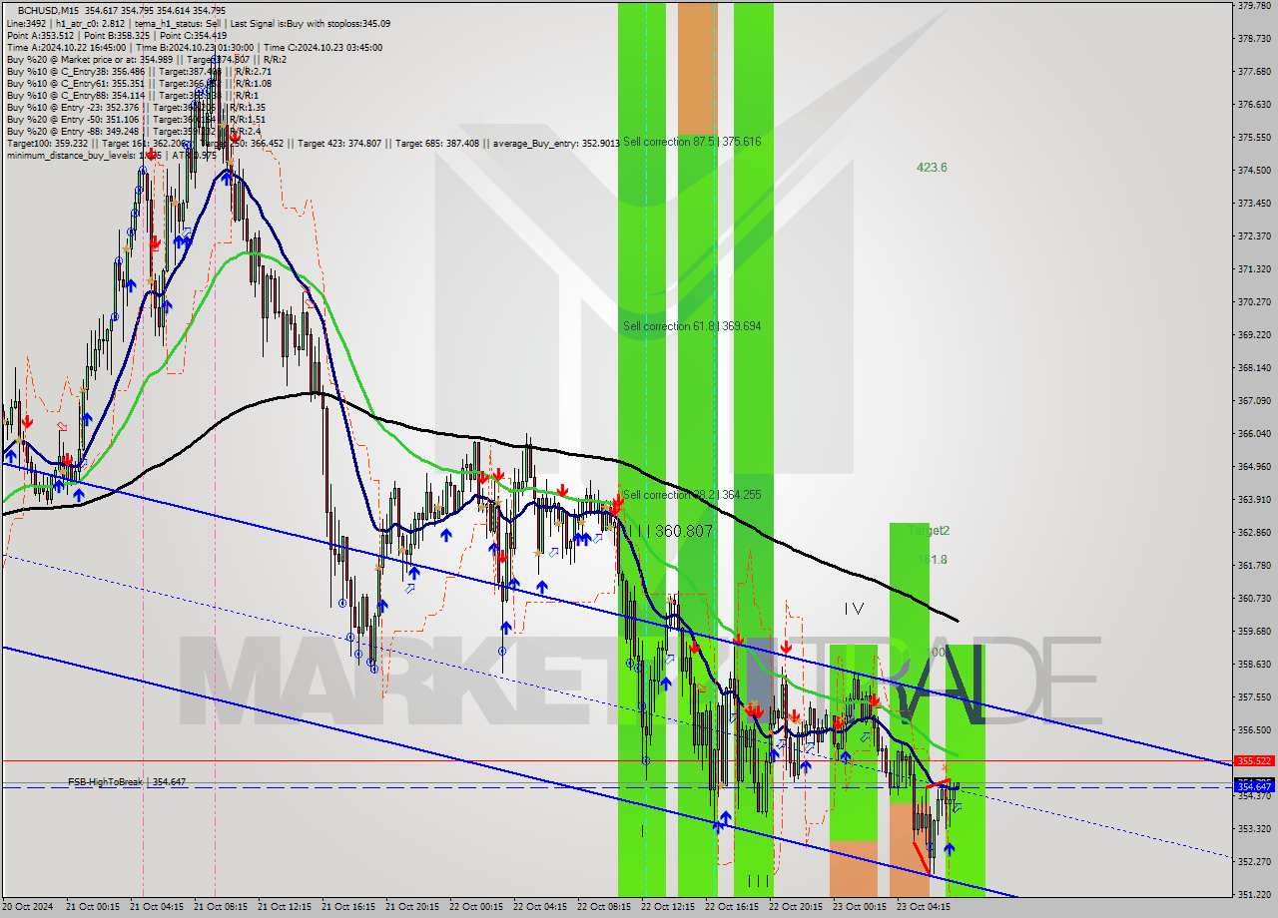
Task: Click '23 Oct 00:15' on the time axis
Action: point(859,907)
